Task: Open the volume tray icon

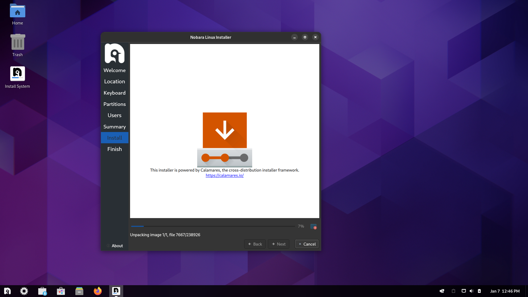Action: pos(471,291)
